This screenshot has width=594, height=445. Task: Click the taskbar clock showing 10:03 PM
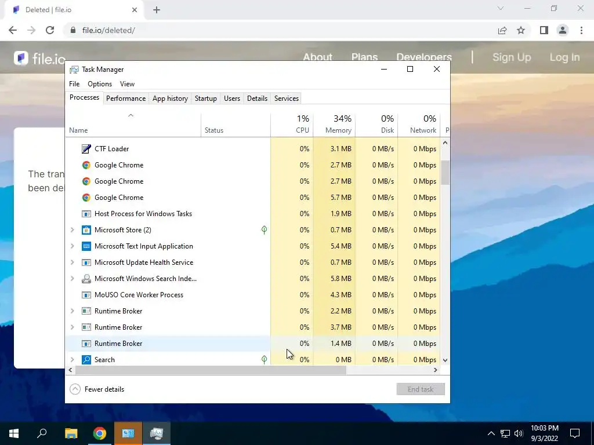[544, 433]
